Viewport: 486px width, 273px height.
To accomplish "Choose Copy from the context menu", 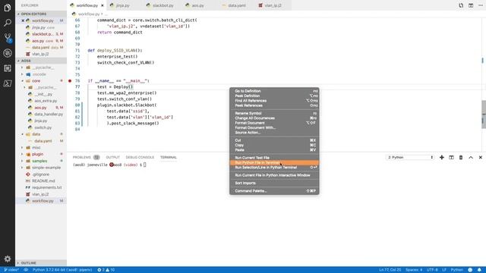I will coord(274,145).
